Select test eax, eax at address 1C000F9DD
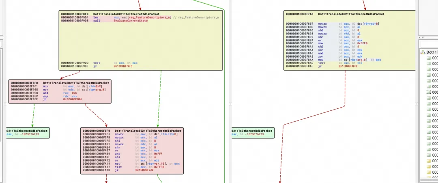Screen dimensions: 438x183 tap(99, 63)
